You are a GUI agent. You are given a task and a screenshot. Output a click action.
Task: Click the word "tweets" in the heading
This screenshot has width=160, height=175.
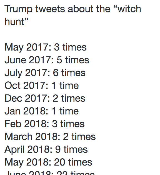click(50, 9)
